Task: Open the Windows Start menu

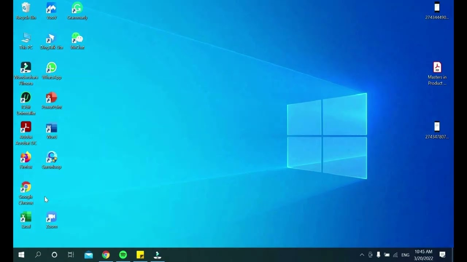Action: click(21, 255)
